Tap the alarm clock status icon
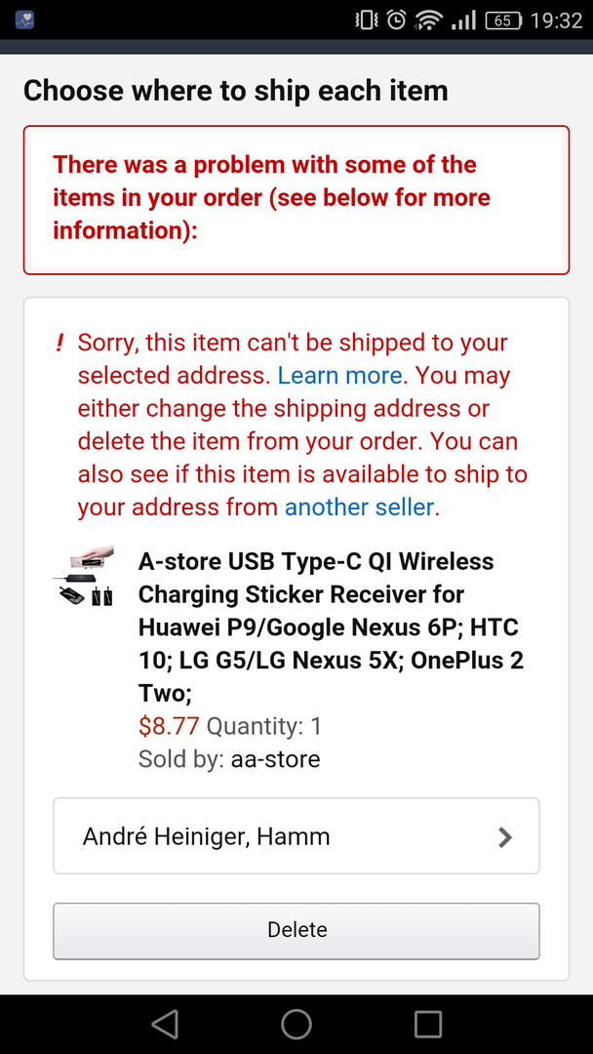Image resolution: width=593 pixels, height=1054 pixels. click(x=398, y=20)
